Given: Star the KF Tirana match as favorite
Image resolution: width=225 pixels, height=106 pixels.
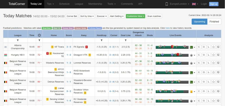Looking at the screenshot, I should (x=213, y=47).
